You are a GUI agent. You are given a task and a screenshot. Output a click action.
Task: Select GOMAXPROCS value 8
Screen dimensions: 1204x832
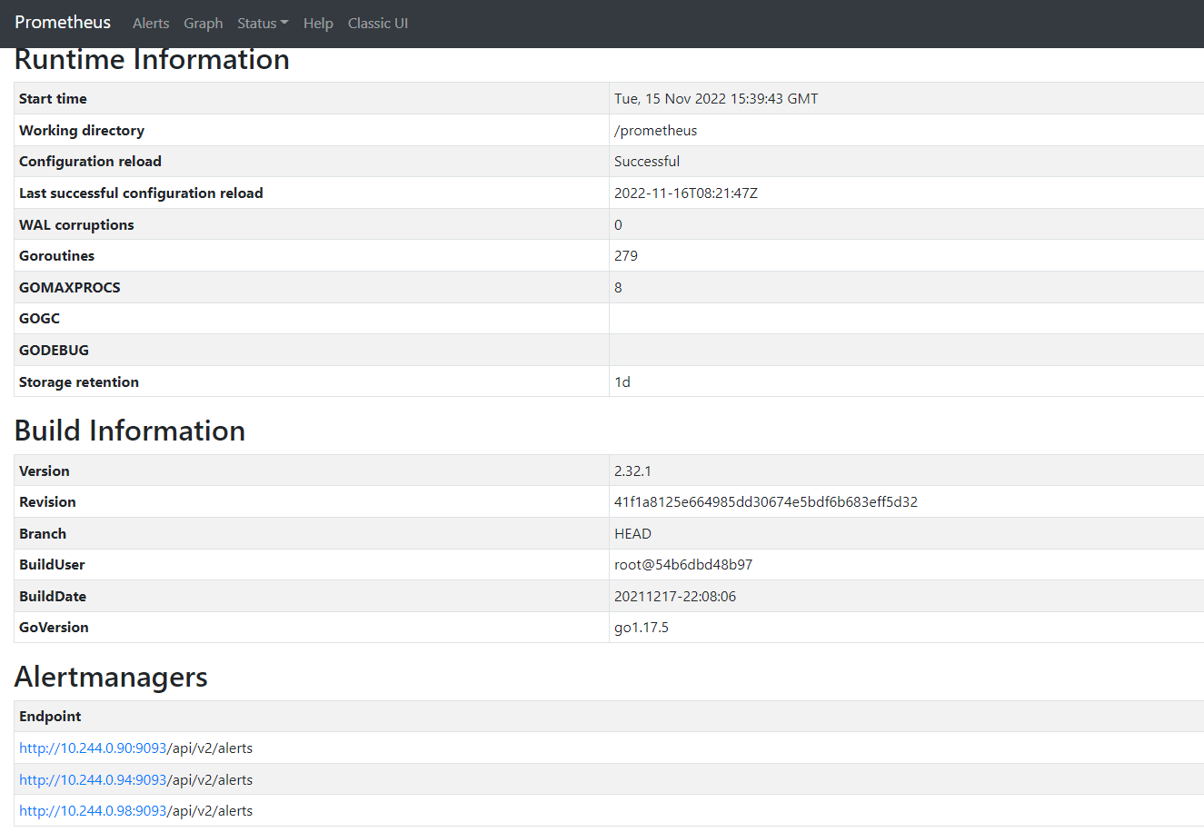pos(618,288)
